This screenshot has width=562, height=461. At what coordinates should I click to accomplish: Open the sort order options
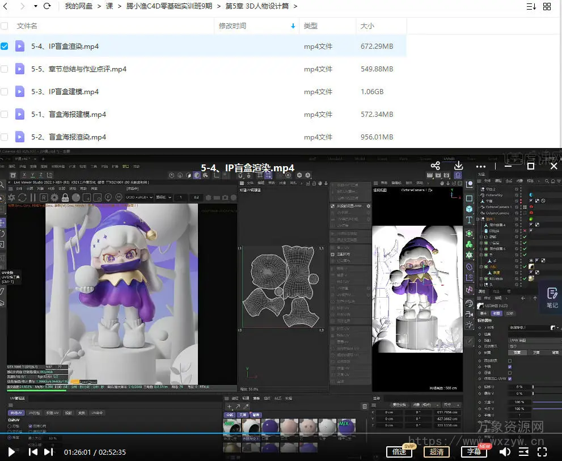(531, 6)
